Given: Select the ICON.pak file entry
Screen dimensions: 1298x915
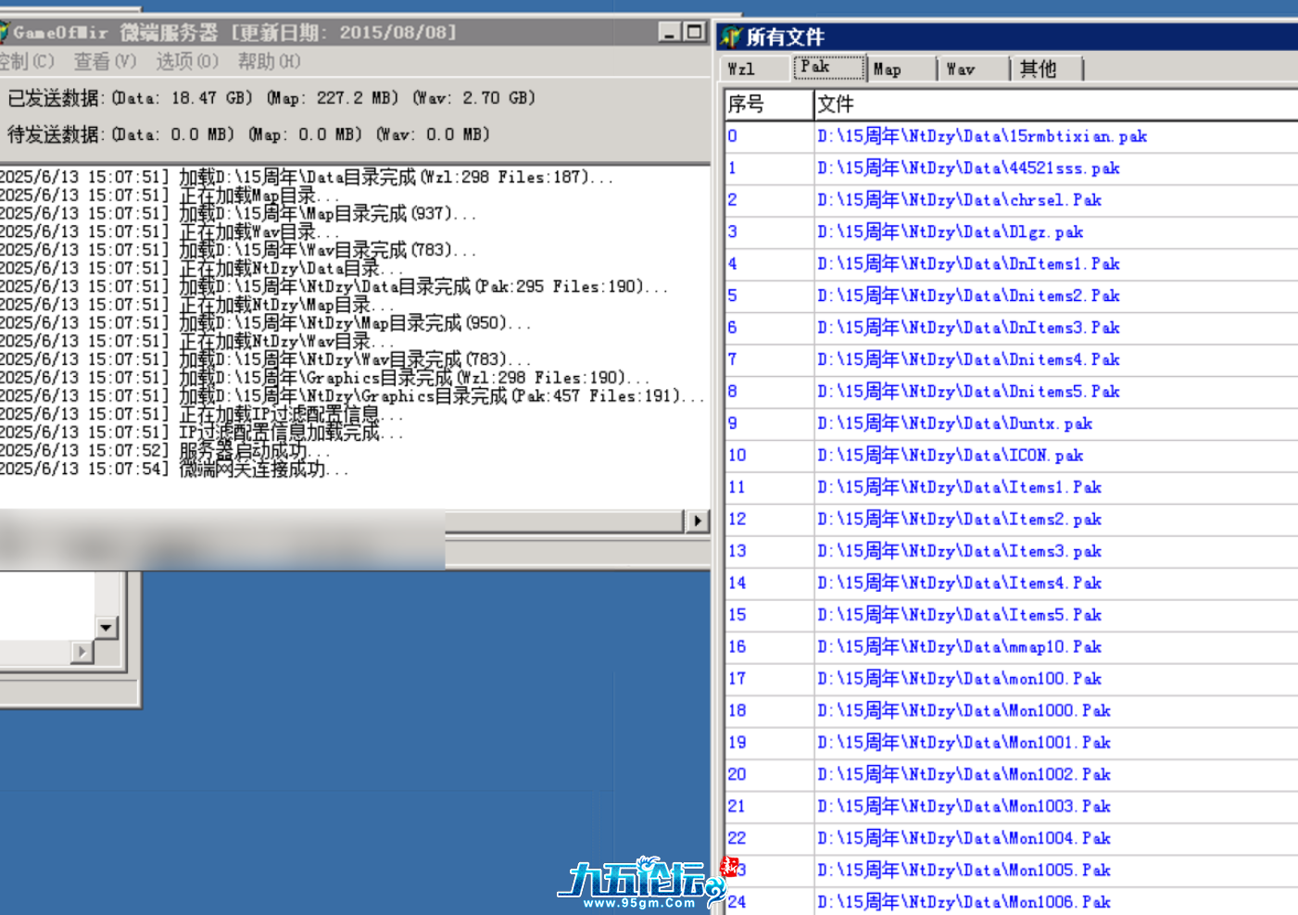Looking at the screenshot, I should tap(950, 456).
